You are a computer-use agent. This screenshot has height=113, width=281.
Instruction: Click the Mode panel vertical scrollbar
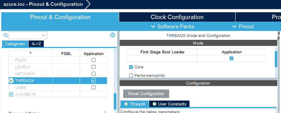click(276, 59)
